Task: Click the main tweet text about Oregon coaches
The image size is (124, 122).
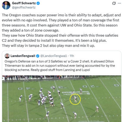Action: pos(61,30)
